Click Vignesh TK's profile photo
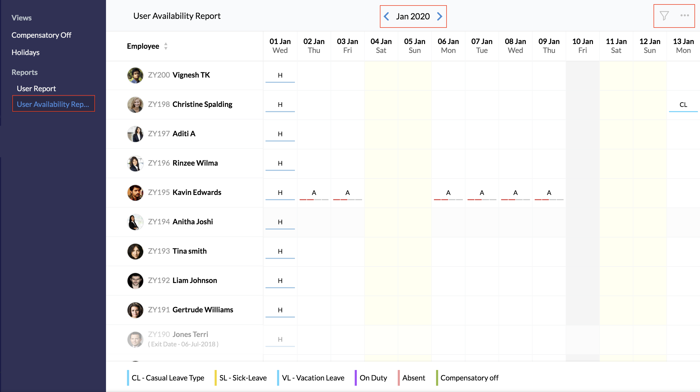The image size is (700, 392). tap(135, 75)
